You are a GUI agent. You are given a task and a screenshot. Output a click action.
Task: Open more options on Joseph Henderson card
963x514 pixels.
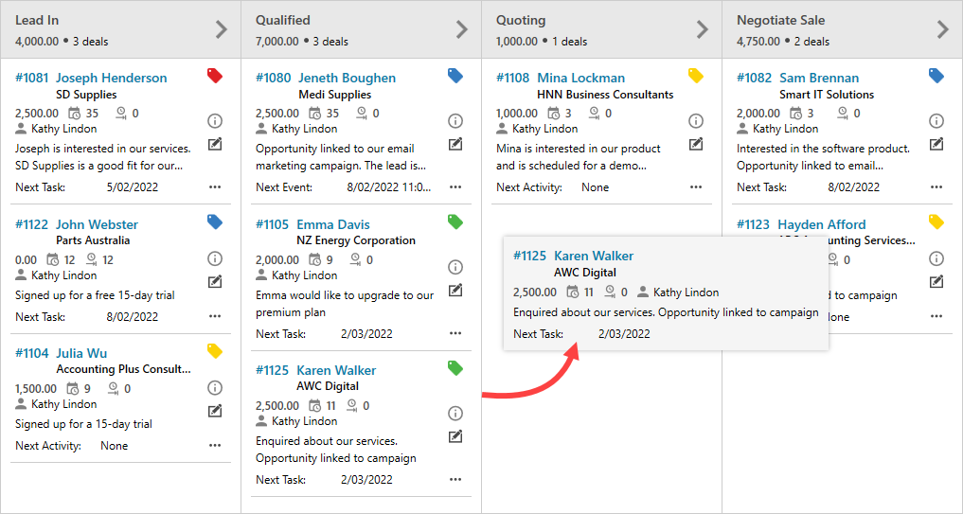(215, 187)
